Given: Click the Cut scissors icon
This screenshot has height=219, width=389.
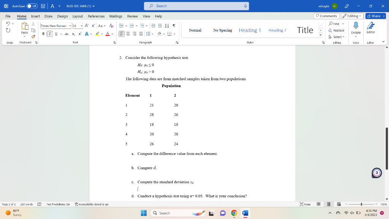Looking at the screenshot, I should click(33, 24).
